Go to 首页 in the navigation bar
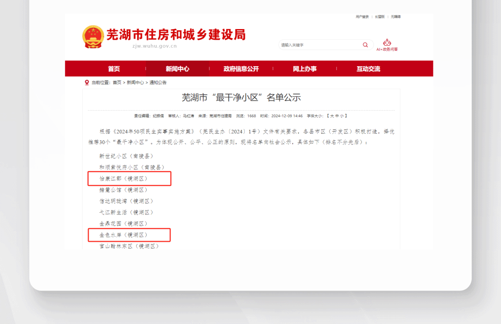This screenshot has height=324, width=501. coord(114,69)
